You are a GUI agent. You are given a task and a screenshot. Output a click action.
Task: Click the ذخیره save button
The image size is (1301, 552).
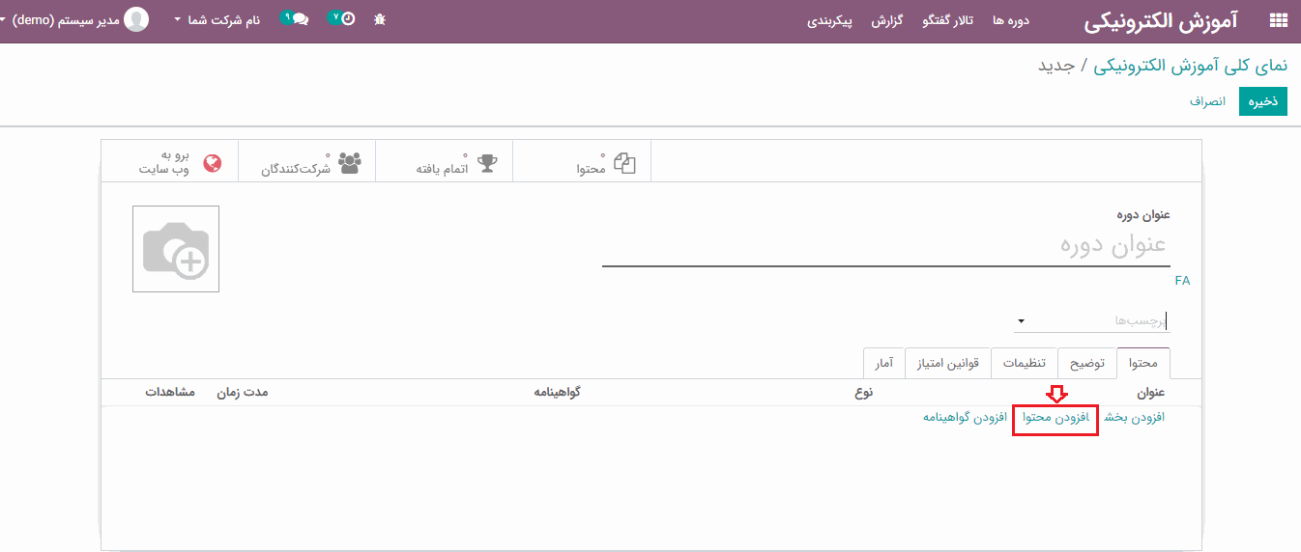[x=1262, y=101]
